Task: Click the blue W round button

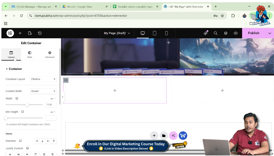Action: click(x=183, y=136)
